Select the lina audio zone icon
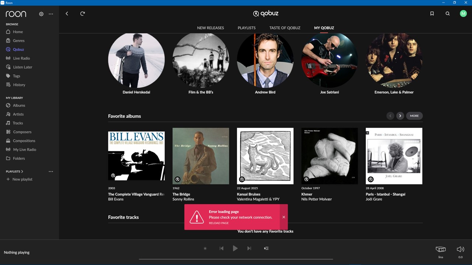This screenshot has width=472, height=265. click(x=441, y=249)
